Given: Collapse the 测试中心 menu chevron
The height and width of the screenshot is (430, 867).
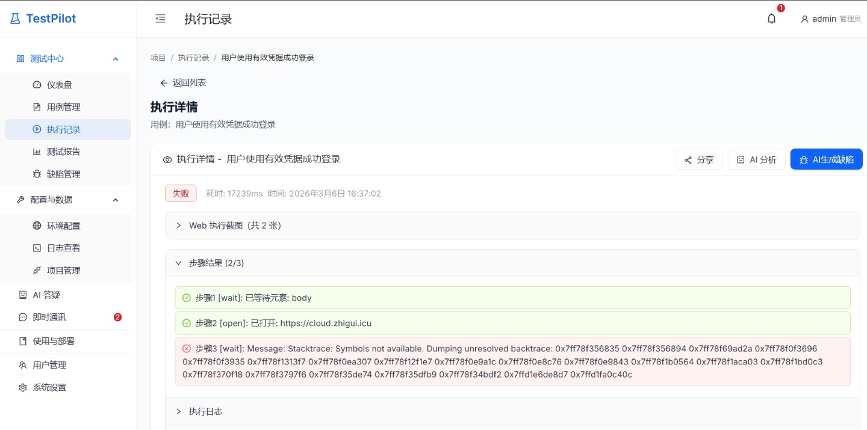Looking at the screenshot, I should tap(116, 59).
